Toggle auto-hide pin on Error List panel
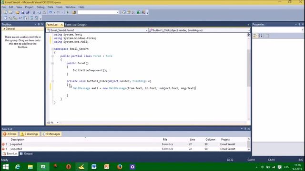Image resolution: width=305 pixels, height=171 pixels. 245,129
